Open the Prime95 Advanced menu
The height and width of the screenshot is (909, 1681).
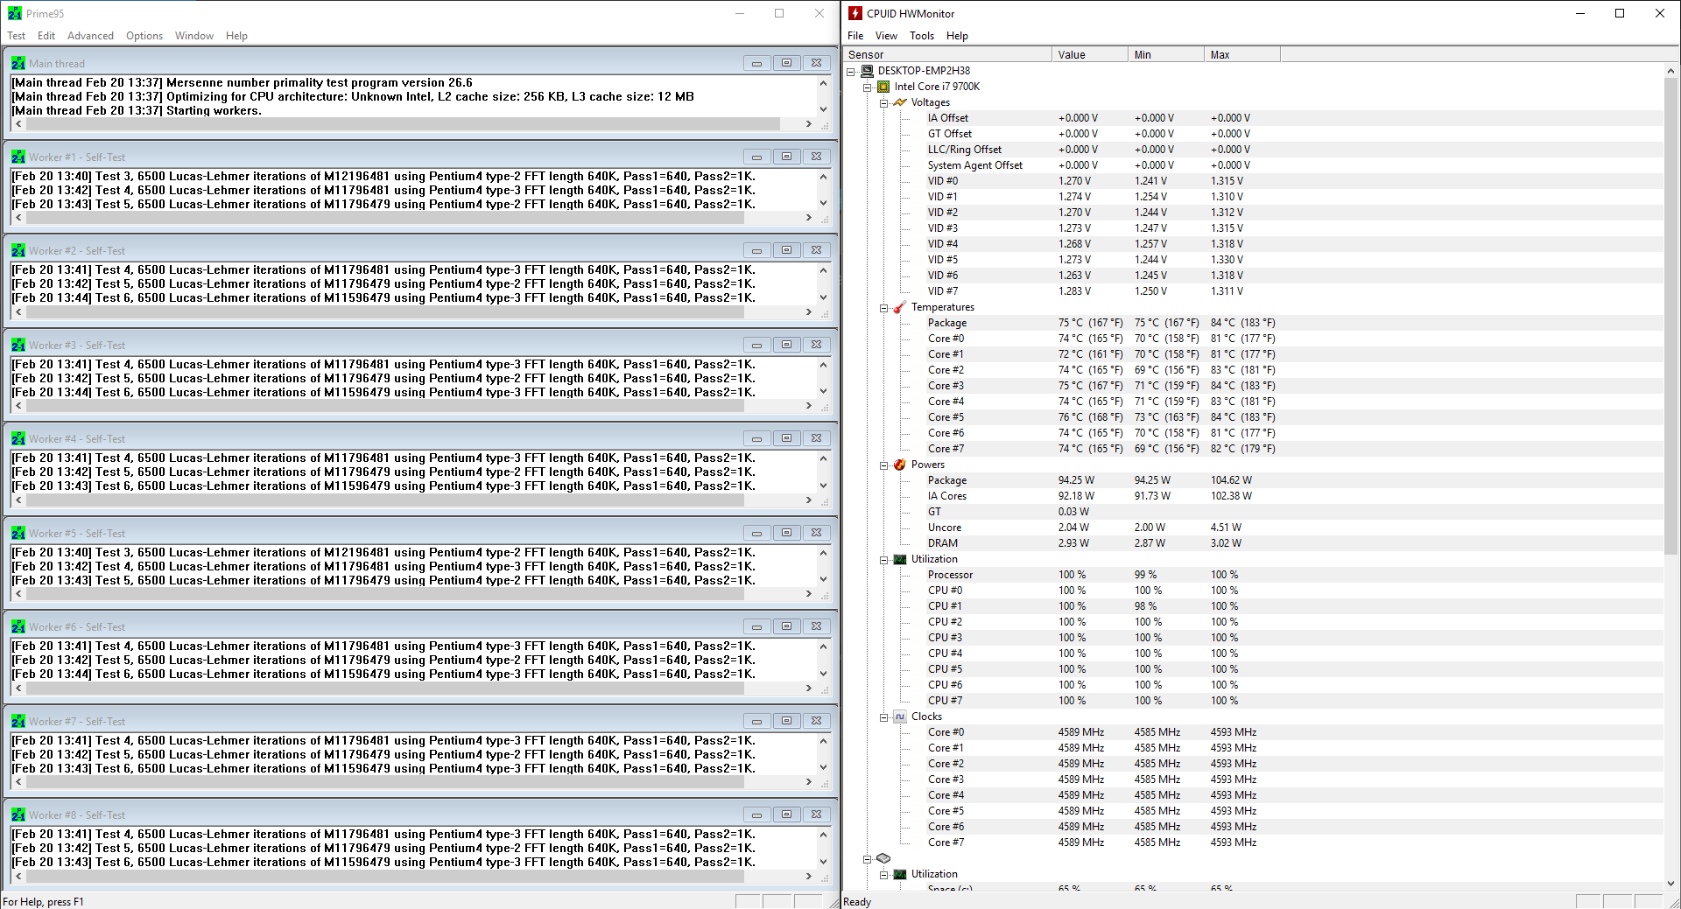click(x=90, y=36)
